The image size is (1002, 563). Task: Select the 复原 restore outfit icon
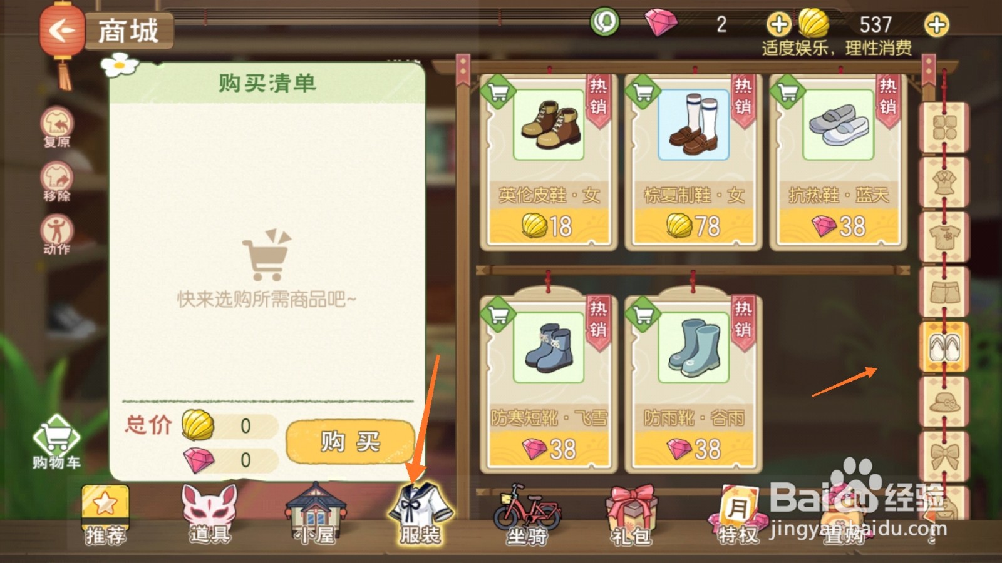57,127
